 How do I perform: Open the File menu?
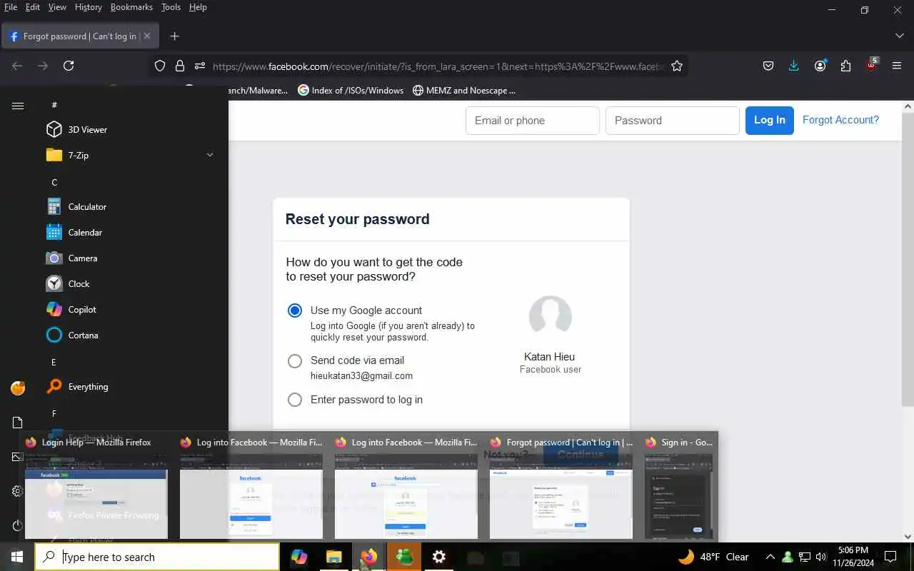[11, 7]
